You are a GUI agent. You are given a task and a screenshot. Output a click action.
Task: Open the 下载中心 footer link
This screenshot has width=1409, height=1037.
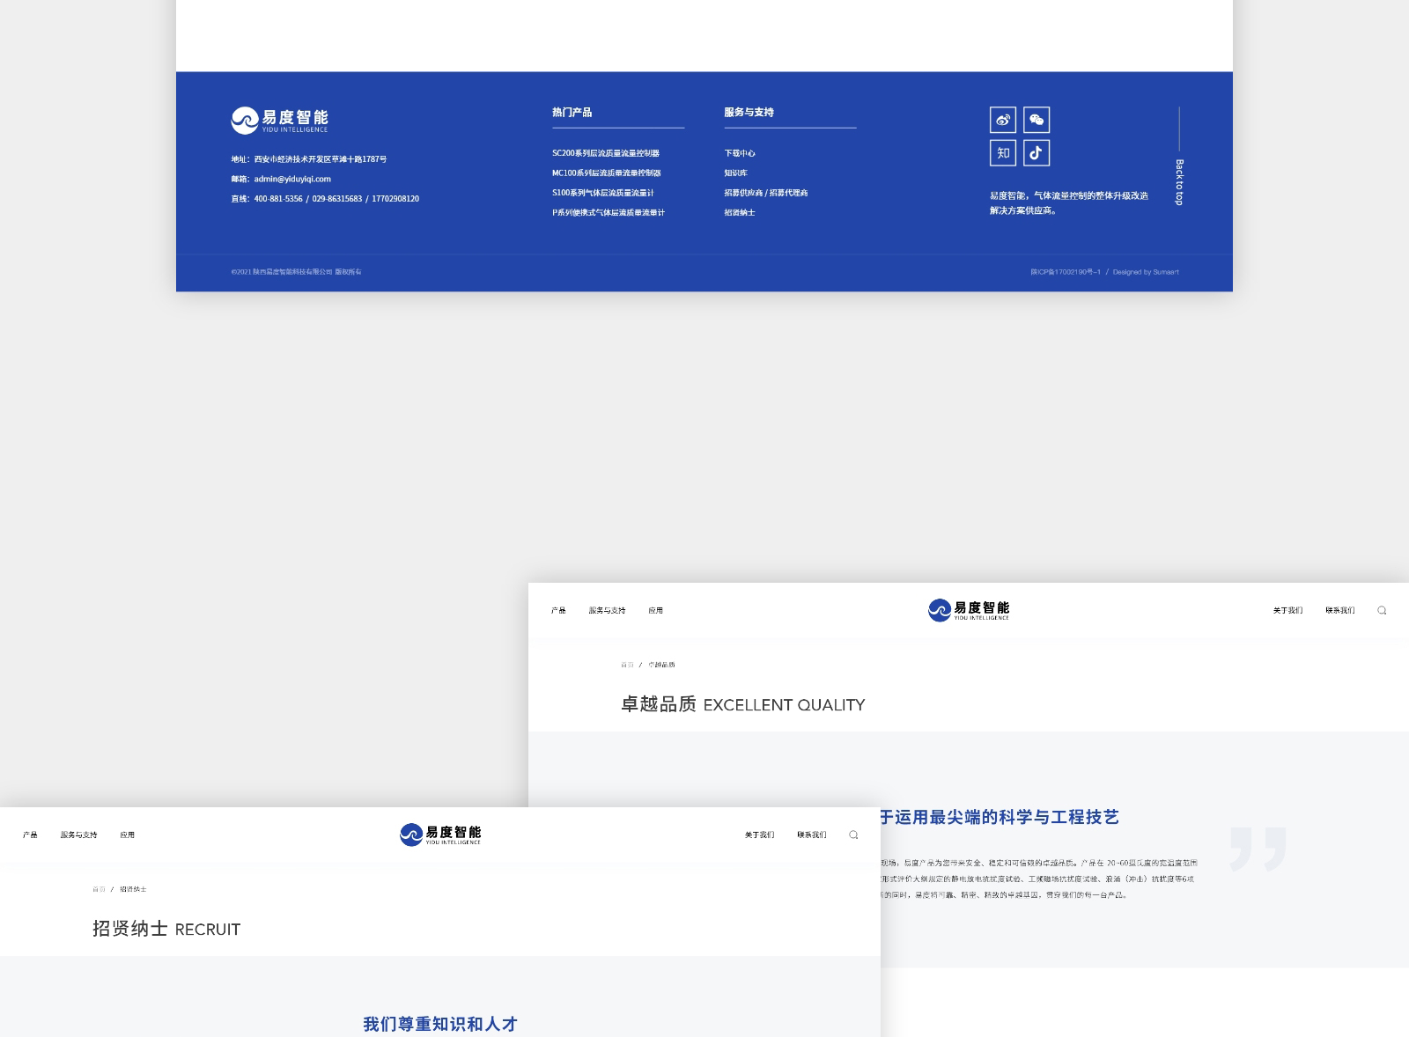[739, 153]
